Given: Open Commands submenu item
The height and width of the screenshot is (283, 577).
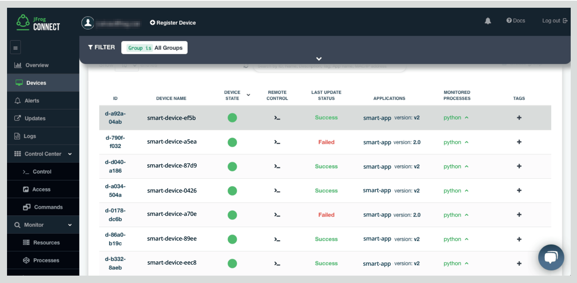Looking at the screenshot, I should pos(43,207).
